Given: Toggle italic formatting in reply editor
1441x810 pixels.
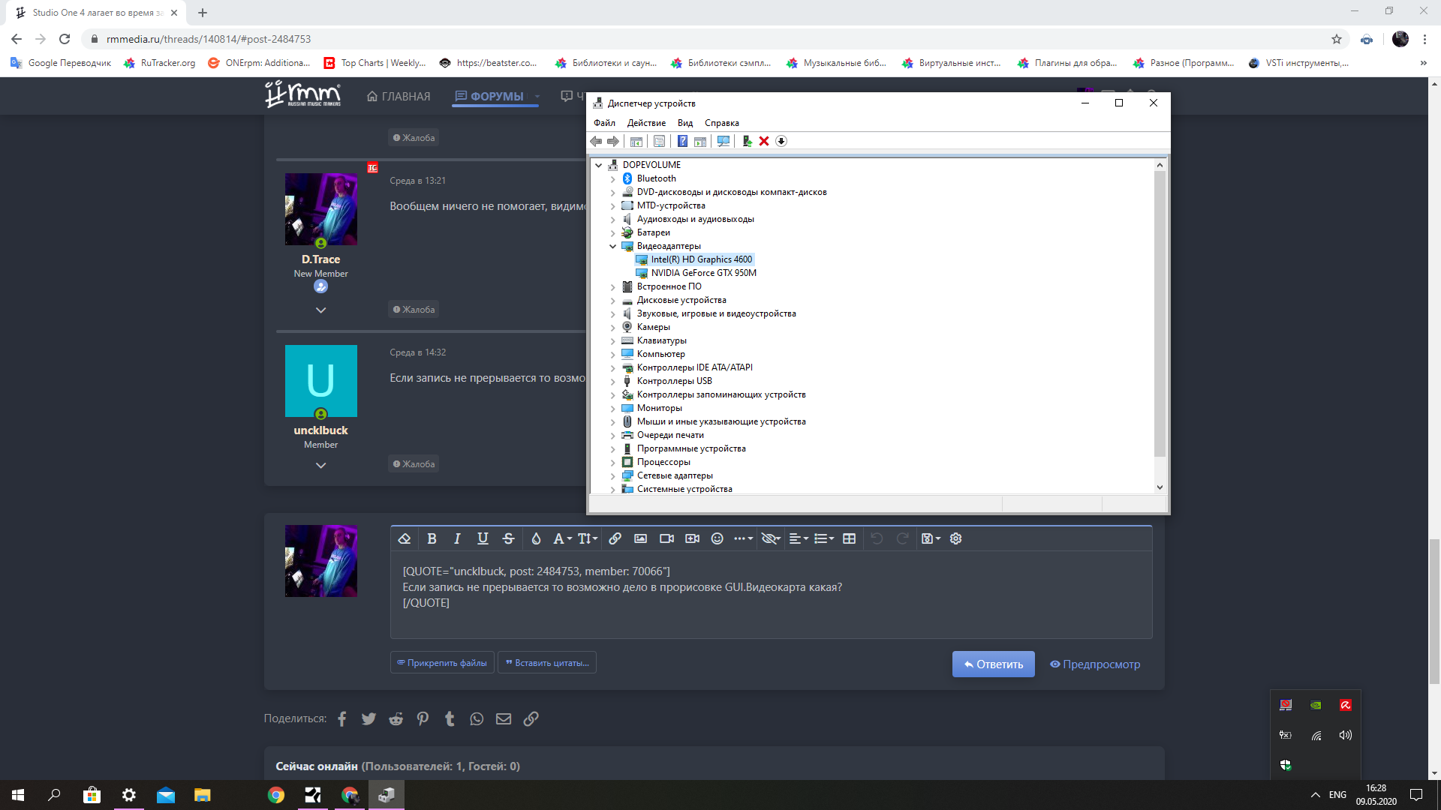Looking at the screenshot, I should [x=457, y=538].
